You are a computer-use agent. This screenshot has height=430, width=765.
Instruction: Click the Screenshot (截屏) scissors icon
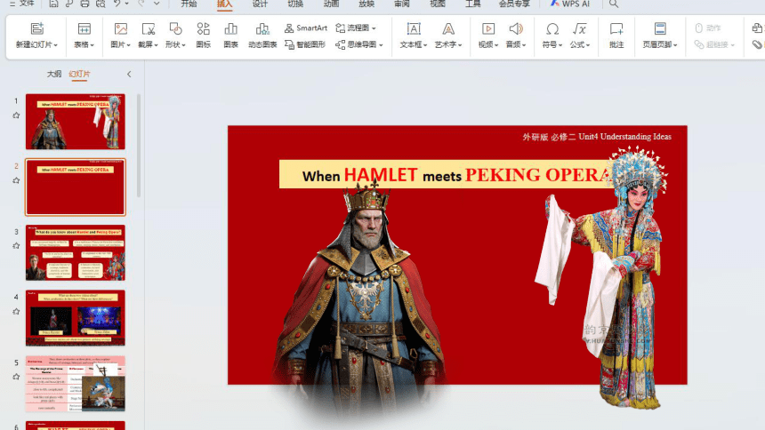click(149, 28)
